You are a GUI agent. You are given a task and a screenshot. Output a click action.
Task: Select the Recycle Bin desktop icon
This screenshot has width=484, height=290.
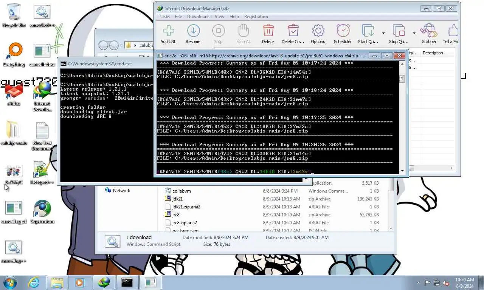tap(14, 15)
